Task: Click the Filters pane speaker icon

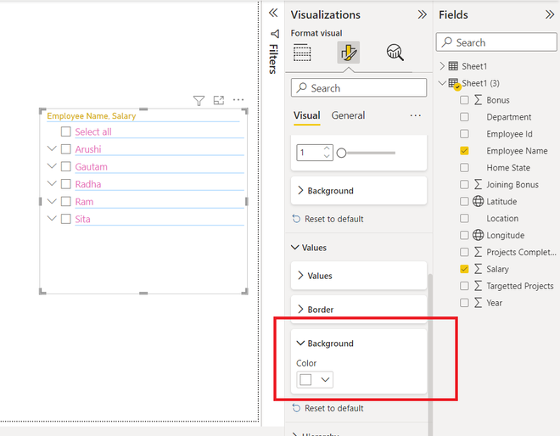Action: coord(275,34)
